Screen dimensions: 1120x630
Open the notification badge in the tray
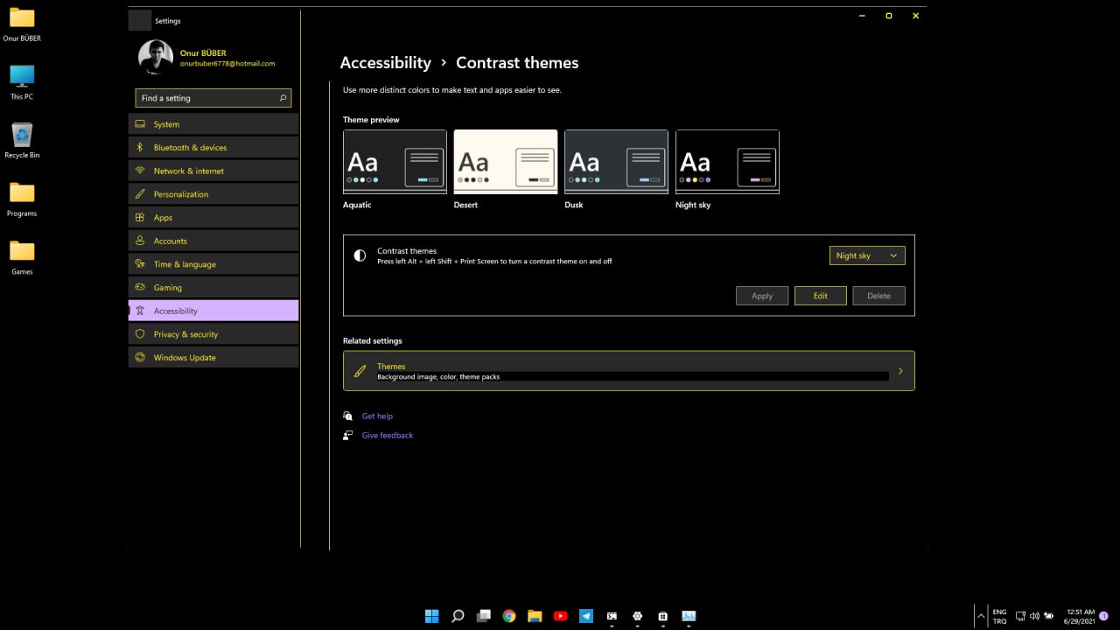coord(1104,616)
